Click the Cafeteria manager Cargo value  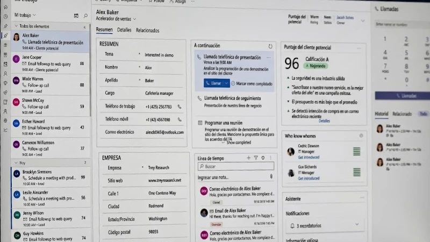click(x=159, y=93)
